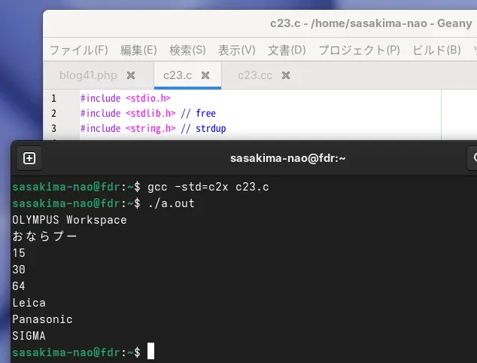Click the 'おならプー' output line
477x363 pixels.
click(44, 236)
